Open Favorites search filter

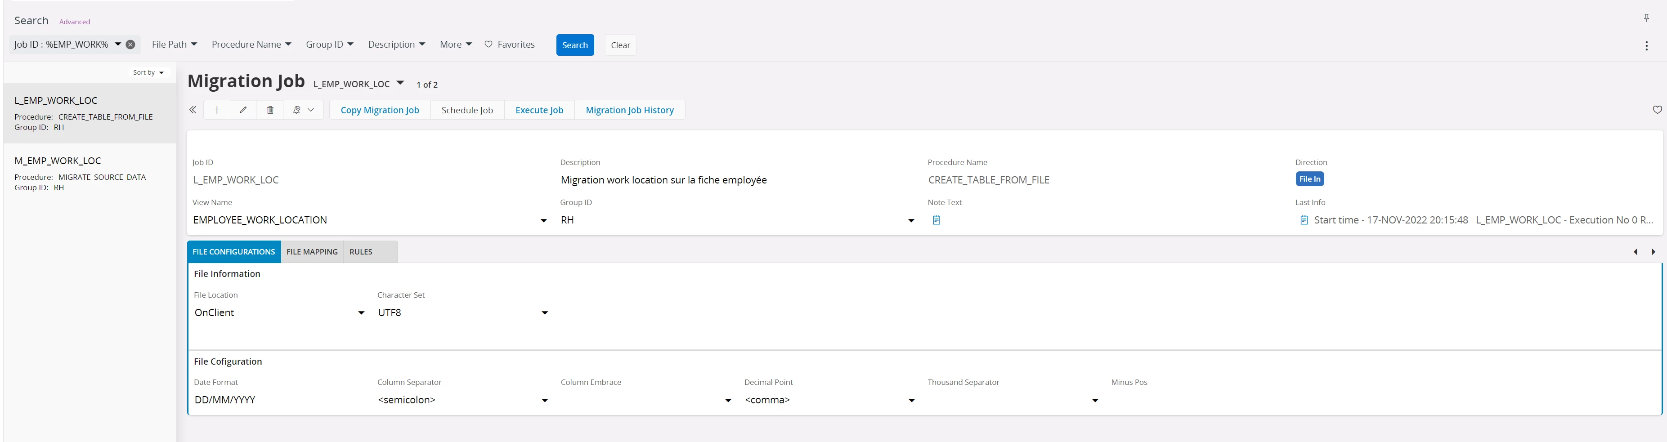pyautogui.click(x=509, y=45)
